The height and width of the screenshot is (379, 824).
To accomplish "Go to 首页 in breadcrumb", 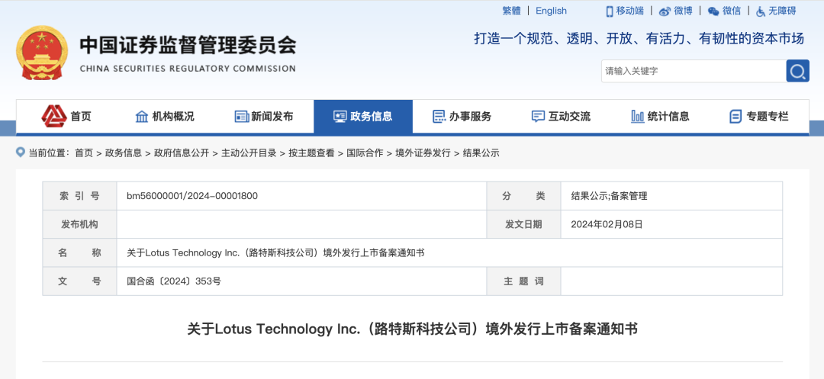I will [84, 153].
